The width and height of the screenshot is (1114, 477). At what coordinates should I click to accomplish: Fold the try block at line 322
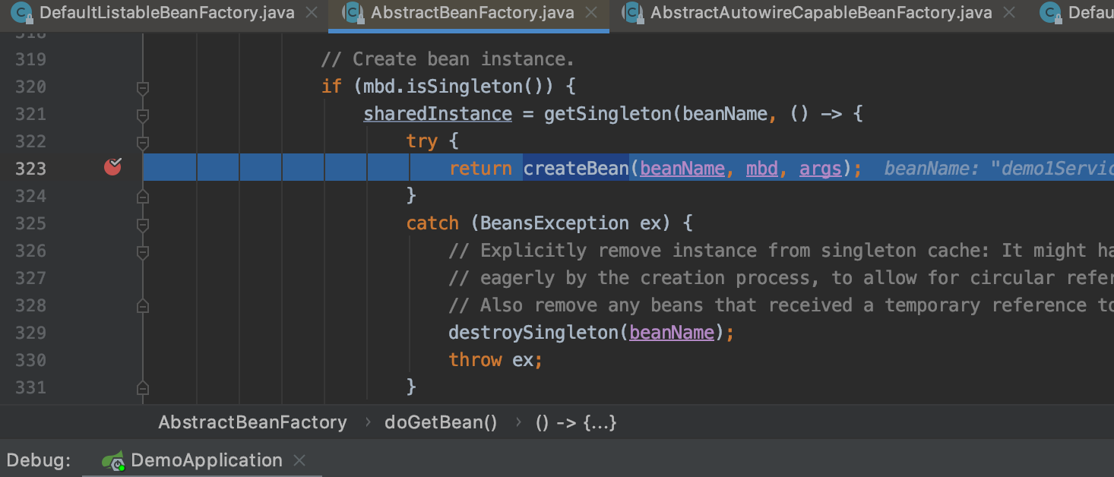pos(142,142)
